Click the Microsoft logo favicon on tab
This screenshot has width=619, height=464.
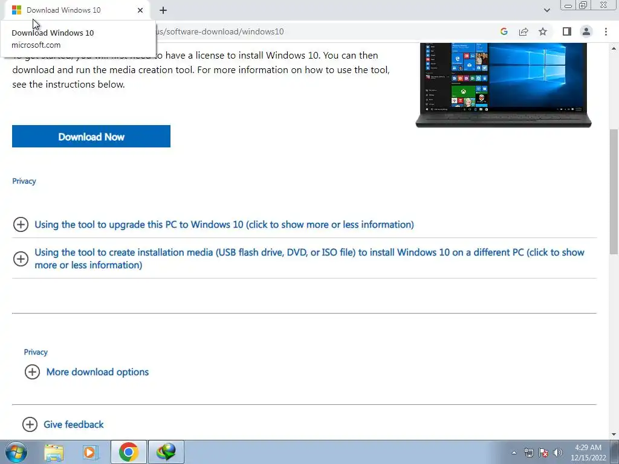(16, 10)
